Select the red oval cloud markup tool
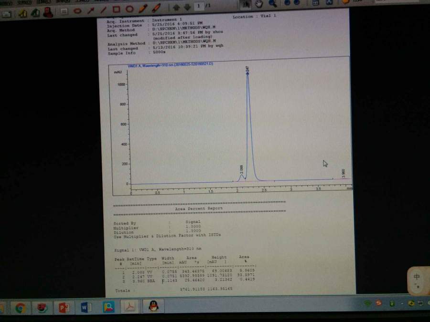The image size is (430, 322). [x=77, y=11]
